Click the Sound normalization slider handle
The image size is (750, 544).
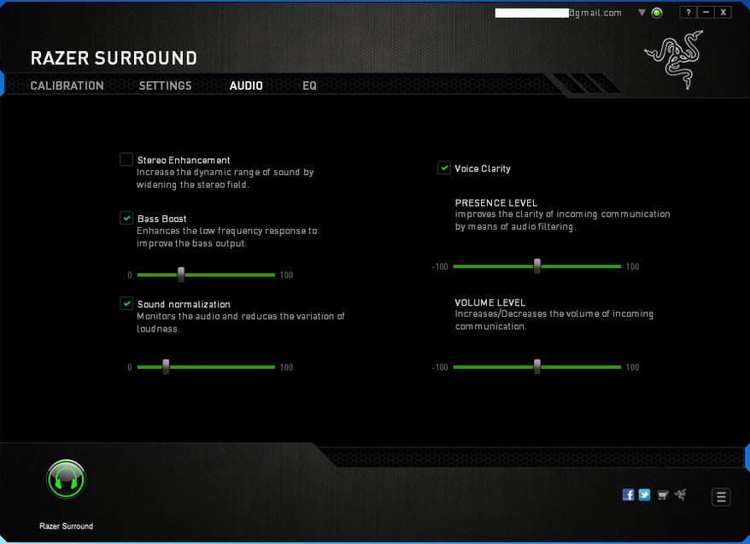(x=166, y=366)
